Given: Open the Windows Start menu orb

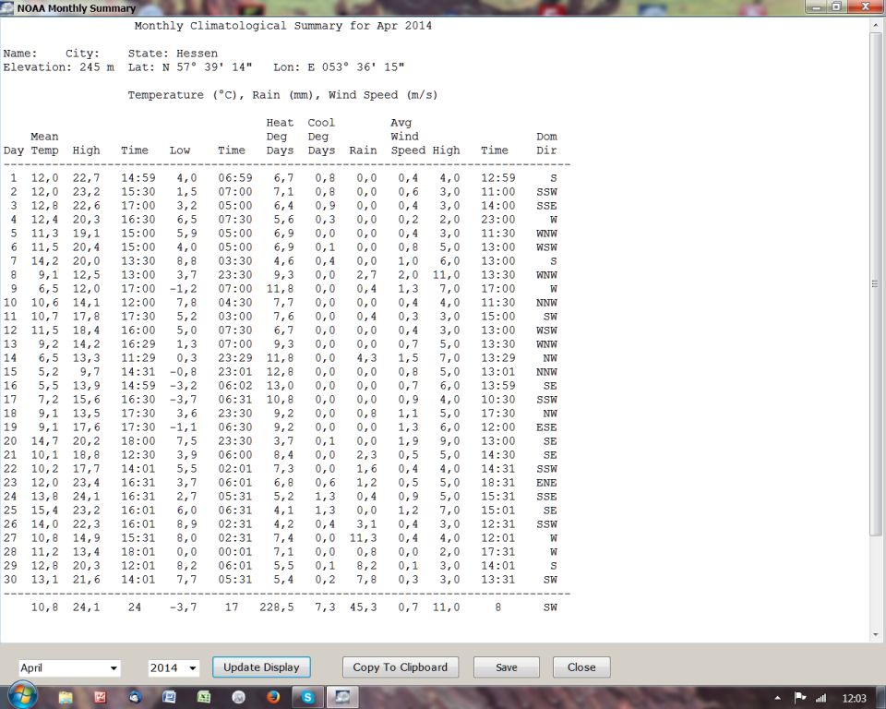Looking at the screenshot, I should 22,696.
